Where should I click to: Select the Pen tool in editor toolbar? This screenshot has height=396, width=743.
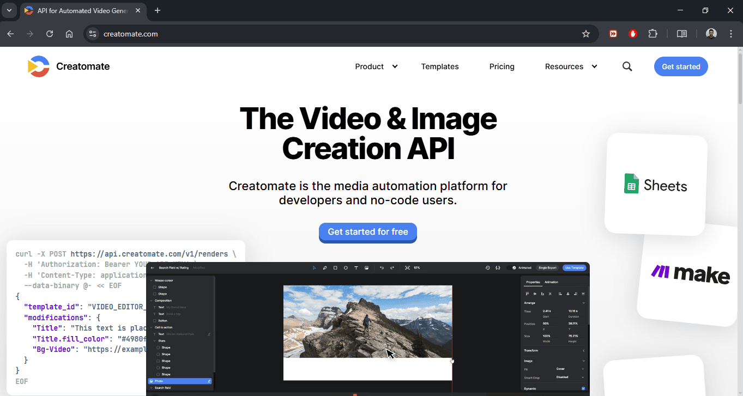click(325, 268)
